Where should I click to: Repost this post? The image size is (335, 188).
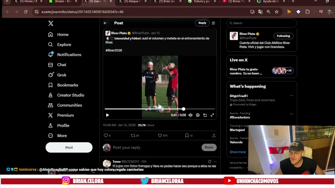(x=133, y=136)
